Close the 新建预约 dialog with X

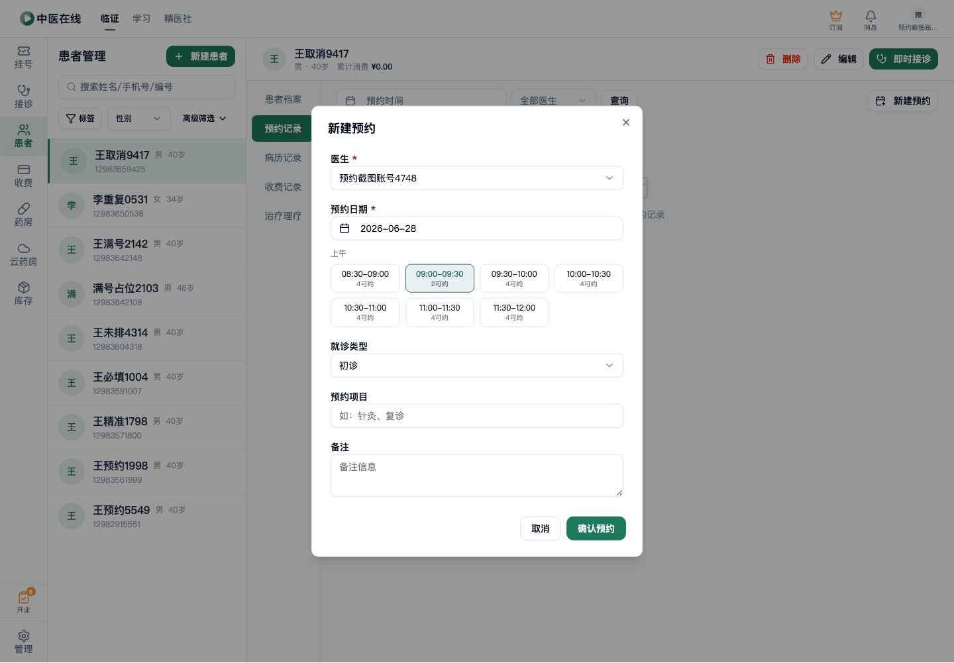pyautogui.click(x=626, y=123)
